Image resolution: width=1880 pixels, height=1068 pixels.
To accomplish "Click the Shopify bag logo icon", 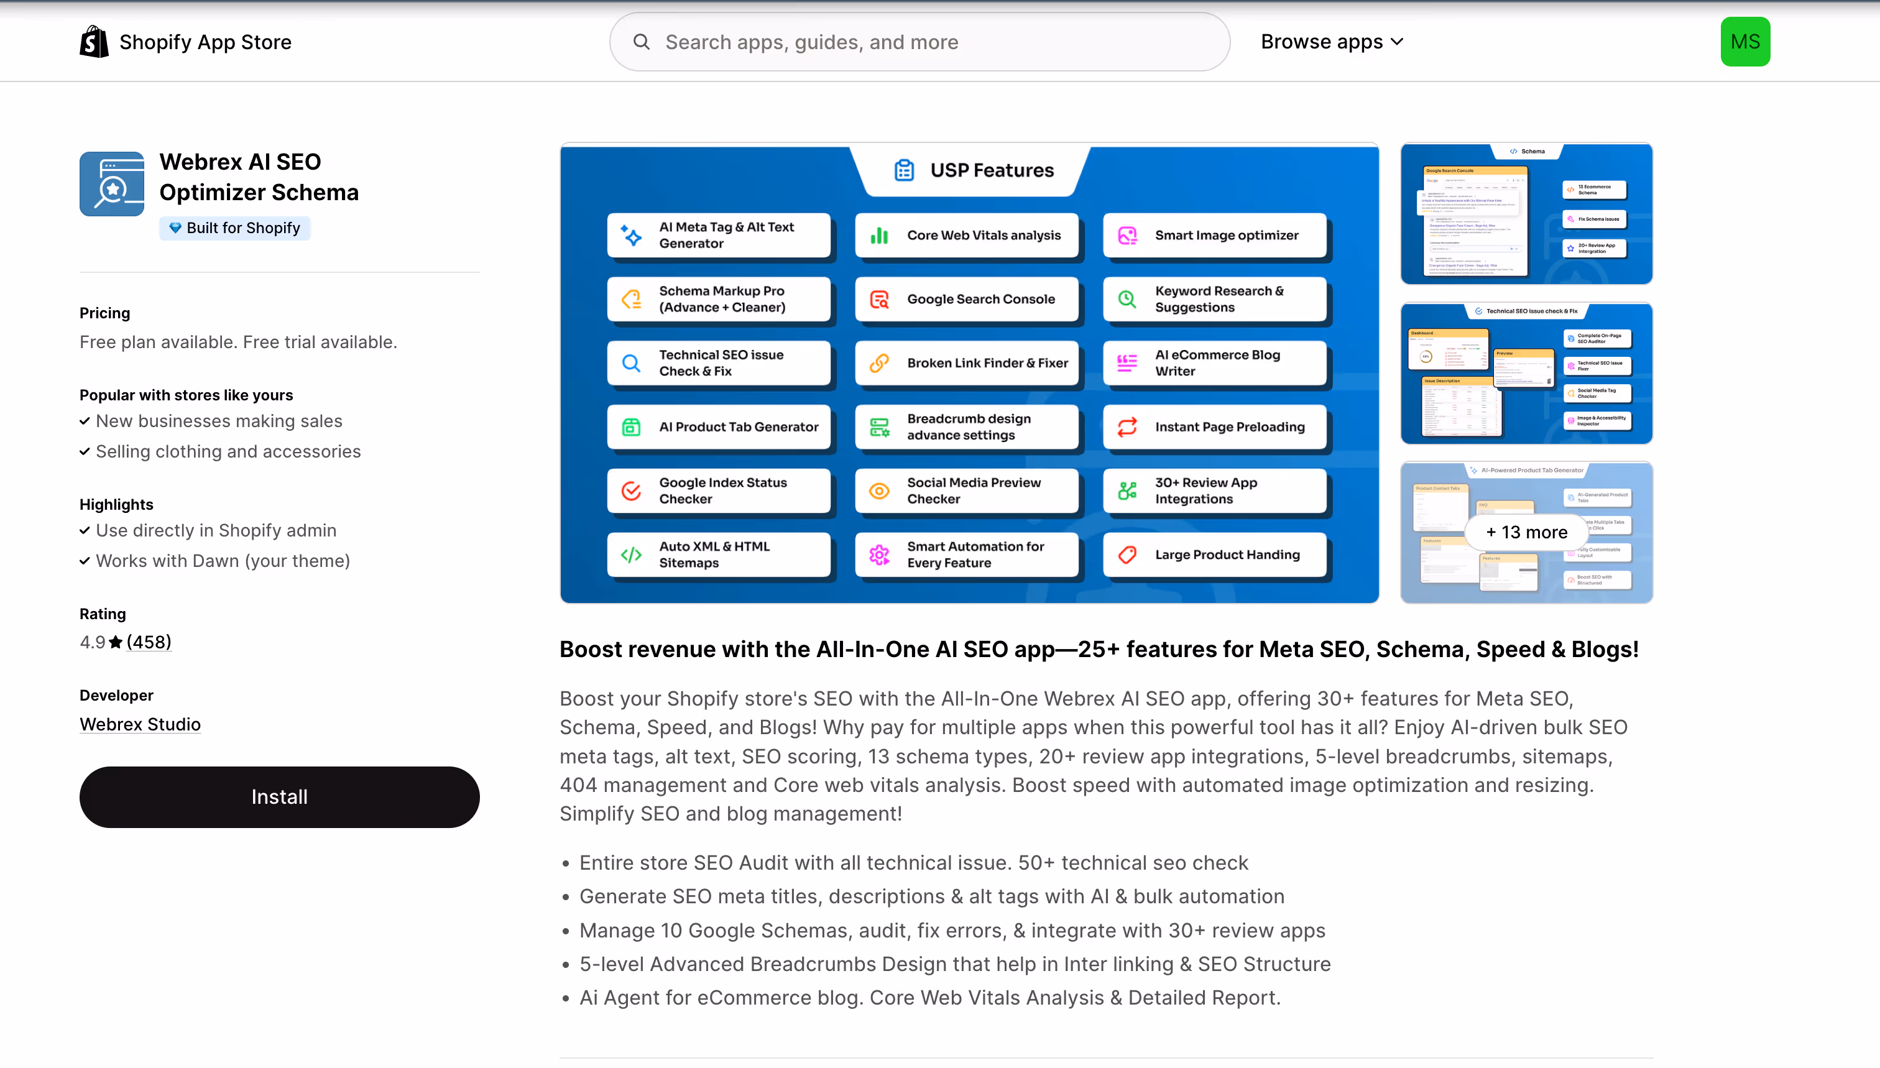I will tap(94, 42).
